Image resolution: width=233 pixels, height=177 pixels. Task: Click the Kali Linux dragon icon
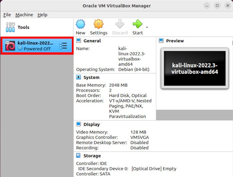tap(10, 46)
